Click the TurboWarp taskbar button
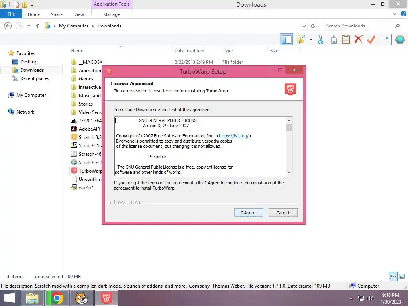The height and width of the screenshot is (306, 408). click(106, 298)
